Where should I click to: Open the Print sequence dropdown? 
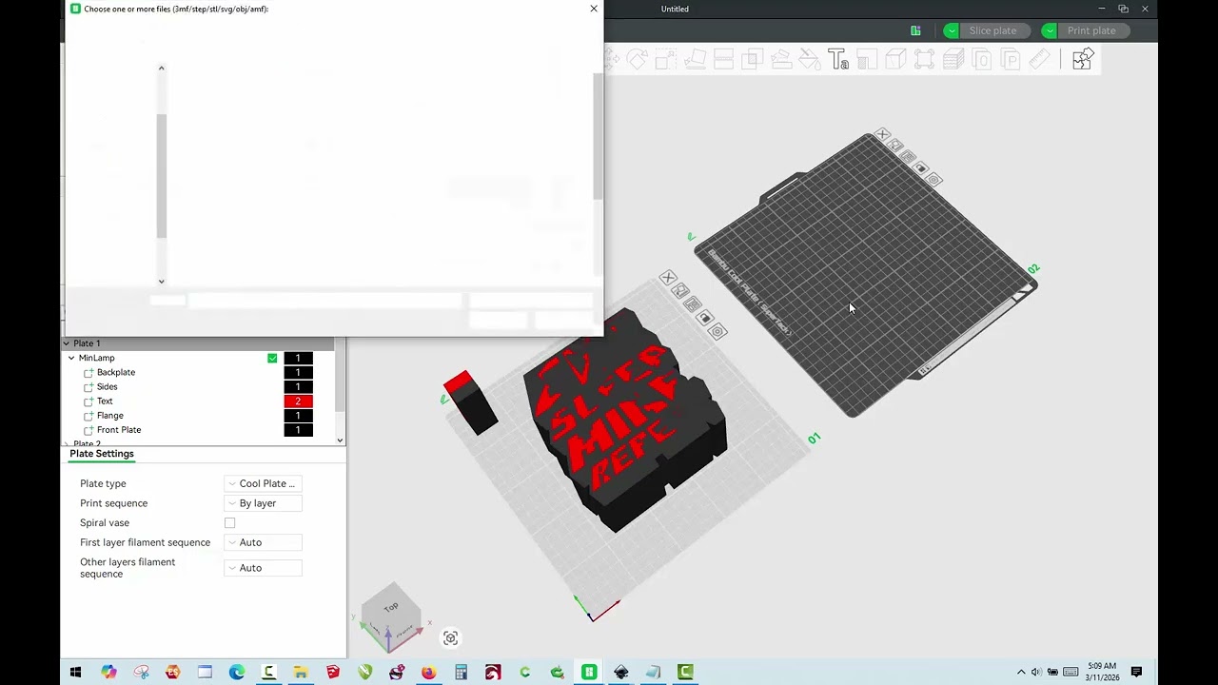(x=263, y=503)
